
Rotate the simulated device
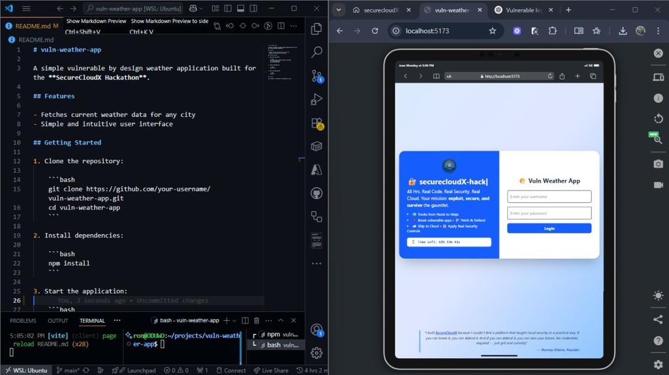tap(659, 119)
